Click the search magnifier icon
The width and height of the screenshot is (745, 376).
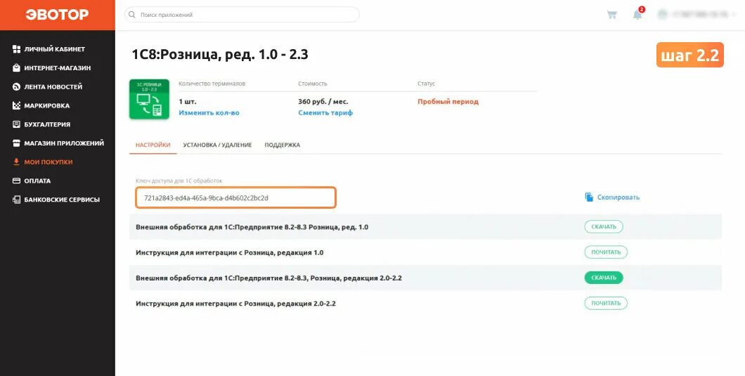[132, 15]
